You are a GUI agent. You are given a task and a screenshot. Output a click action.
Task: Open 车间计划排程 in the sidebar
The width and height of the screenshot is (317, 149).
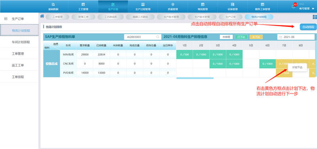pos(19,42)
